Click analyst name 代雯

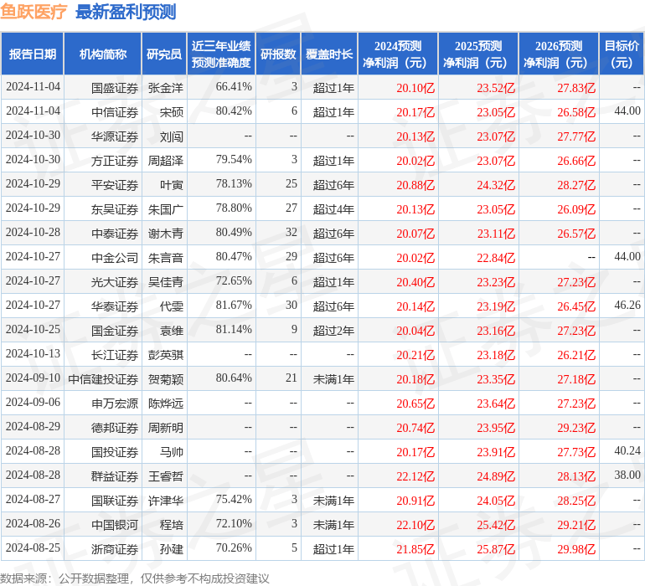(172, 306)
